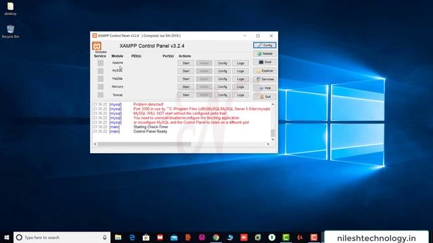Start the FileZilla module
The image size is (433, 243).
pyautogui.click(x=186, y=79)
